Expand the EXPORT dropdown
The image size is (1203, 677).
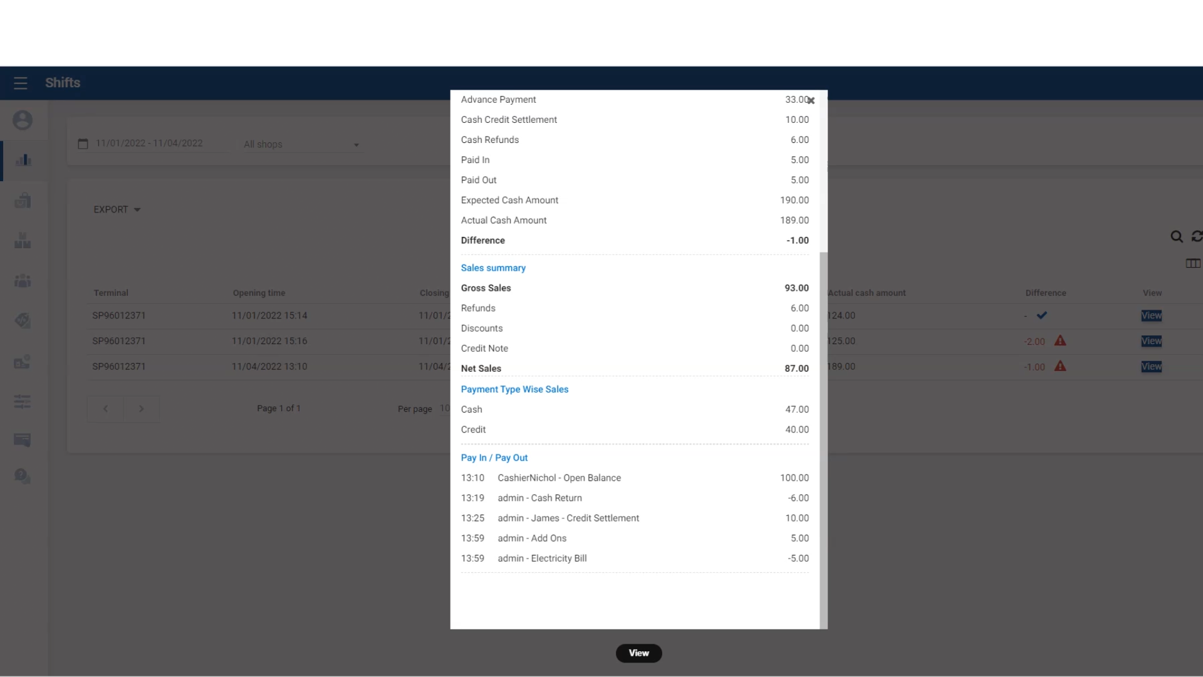pos(117,210)
